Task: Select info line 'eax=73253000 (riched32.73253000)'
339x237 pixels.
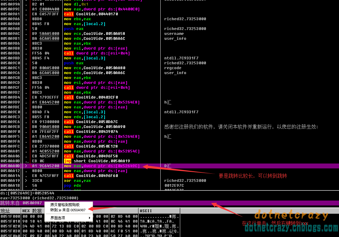Action: point(39,198)
